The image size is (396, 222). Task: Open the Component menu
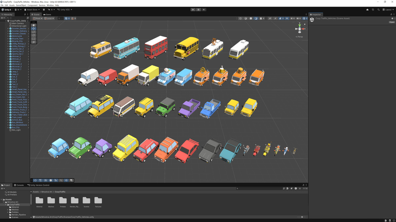tap(32, 5)
